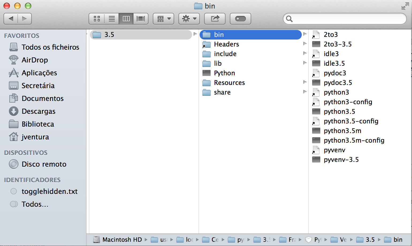This screenshot has width=412, height=246.
Task: Click Macintosh HD in path bar
Action: [117, 240]
